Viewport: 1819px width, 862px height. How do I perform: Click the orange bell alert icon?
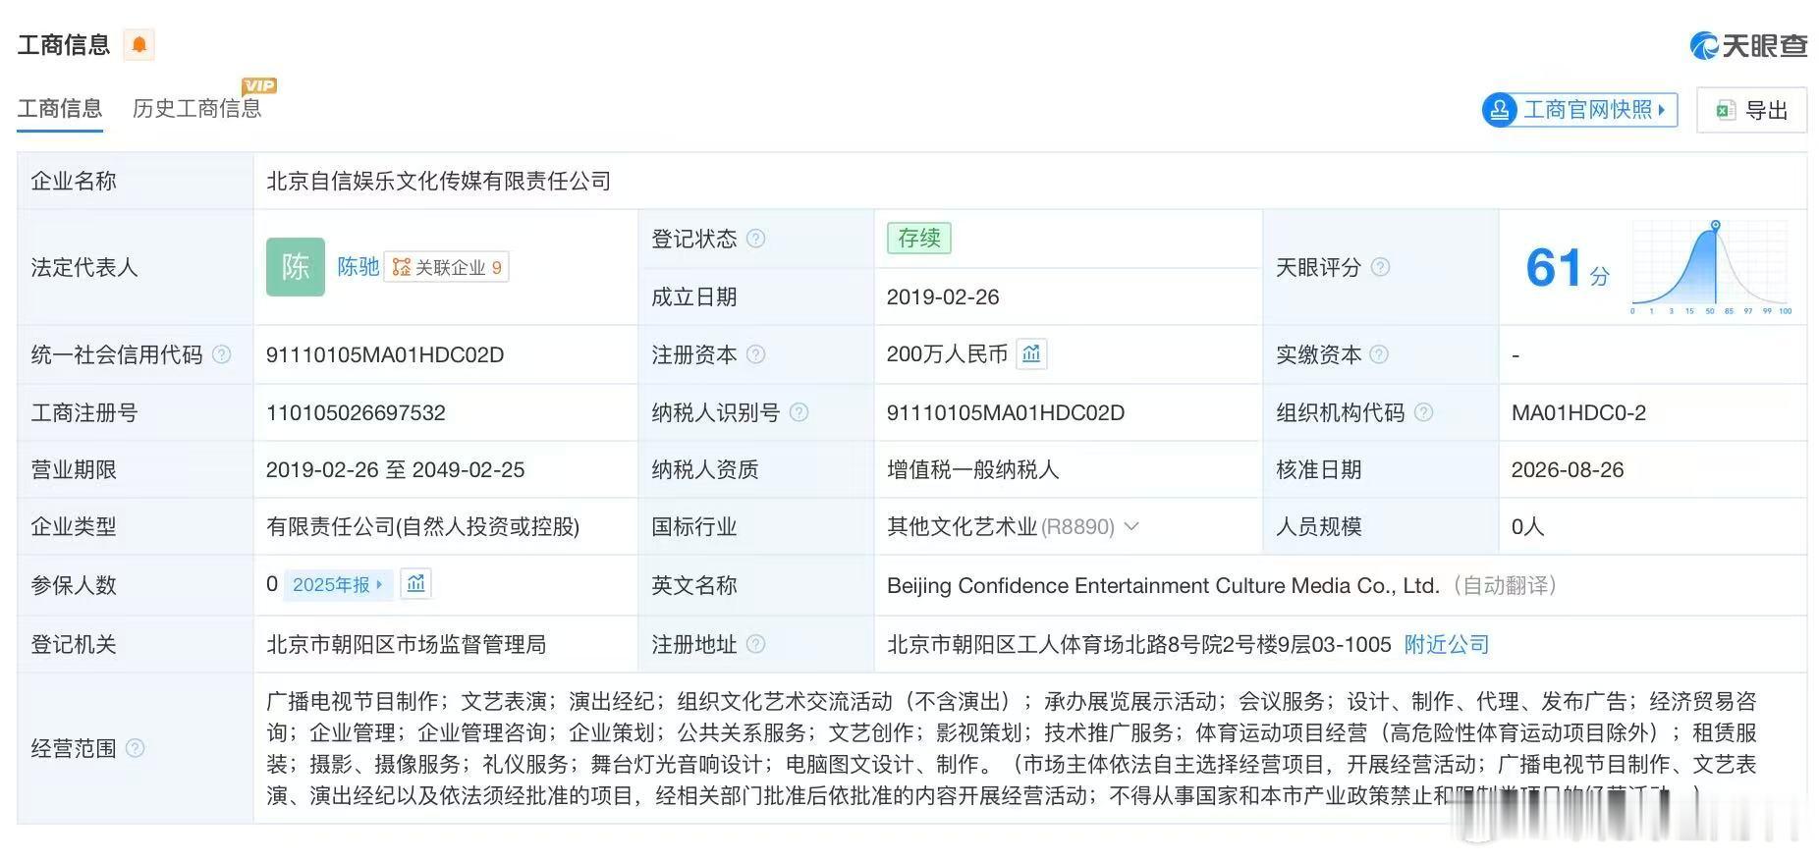(139, 45)
